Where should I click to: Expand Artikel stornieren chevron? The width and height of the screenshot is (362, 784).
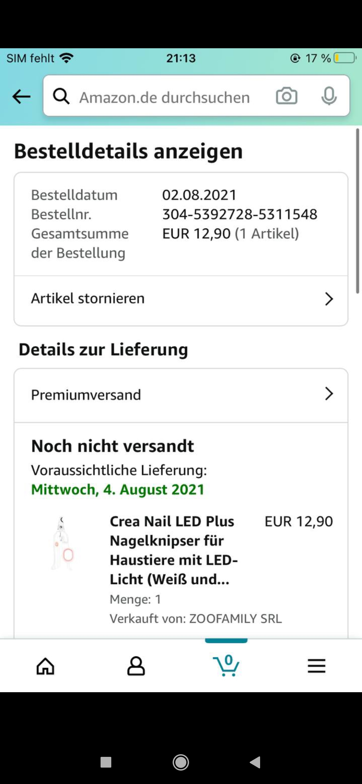tap(329, 299)
